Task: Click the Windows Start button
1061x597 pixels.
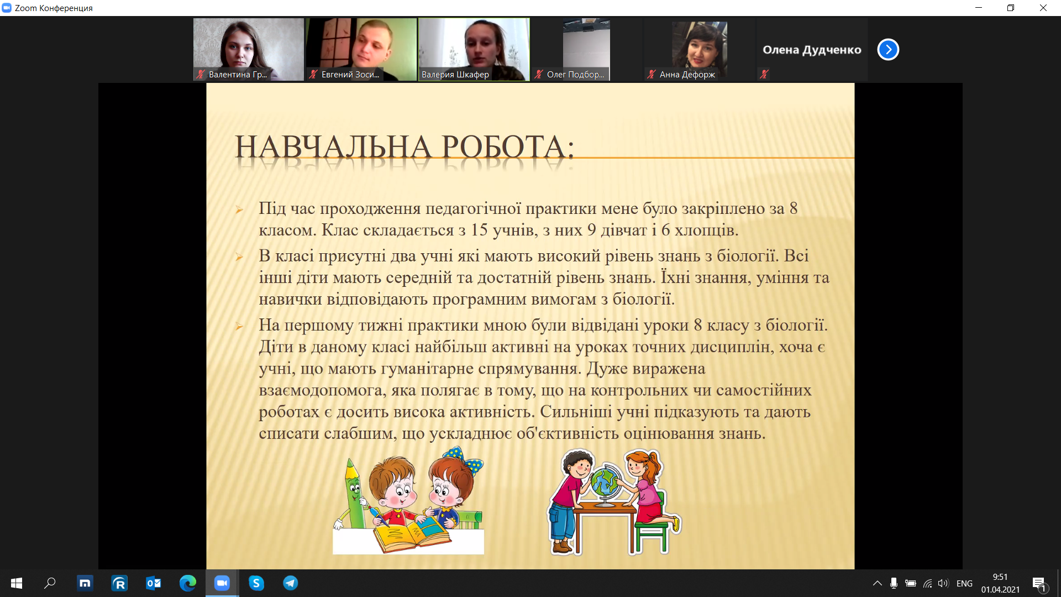Action: click(x=17, y=583)
